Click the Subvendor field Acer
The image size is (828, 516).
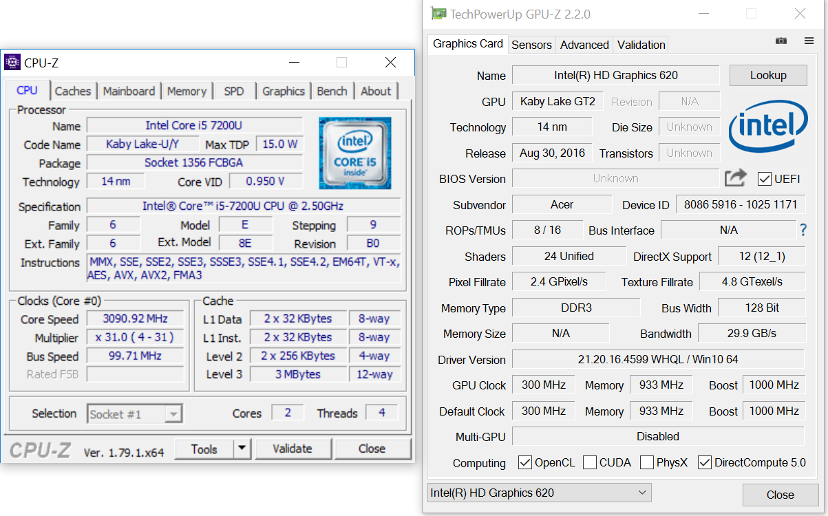click(x=562, y=204)
